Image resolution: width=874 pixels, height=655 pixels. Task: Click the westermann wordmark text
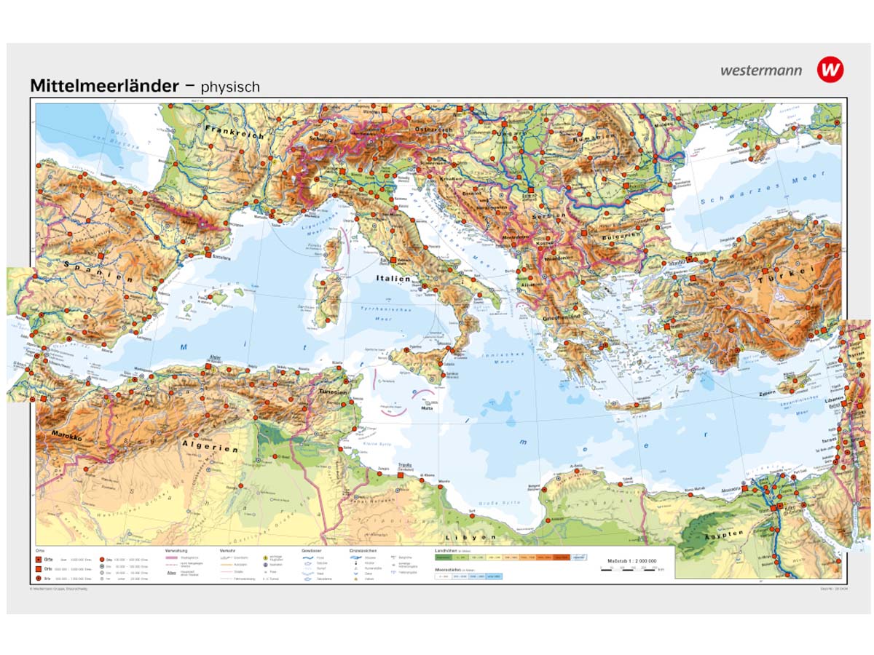[761, 71]
